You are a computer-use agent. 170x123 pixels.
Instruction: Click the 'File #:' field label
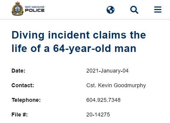point(19,115)
